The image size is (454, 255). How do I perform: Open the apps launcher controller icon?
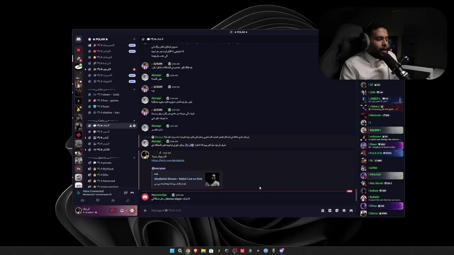(351, 210)
